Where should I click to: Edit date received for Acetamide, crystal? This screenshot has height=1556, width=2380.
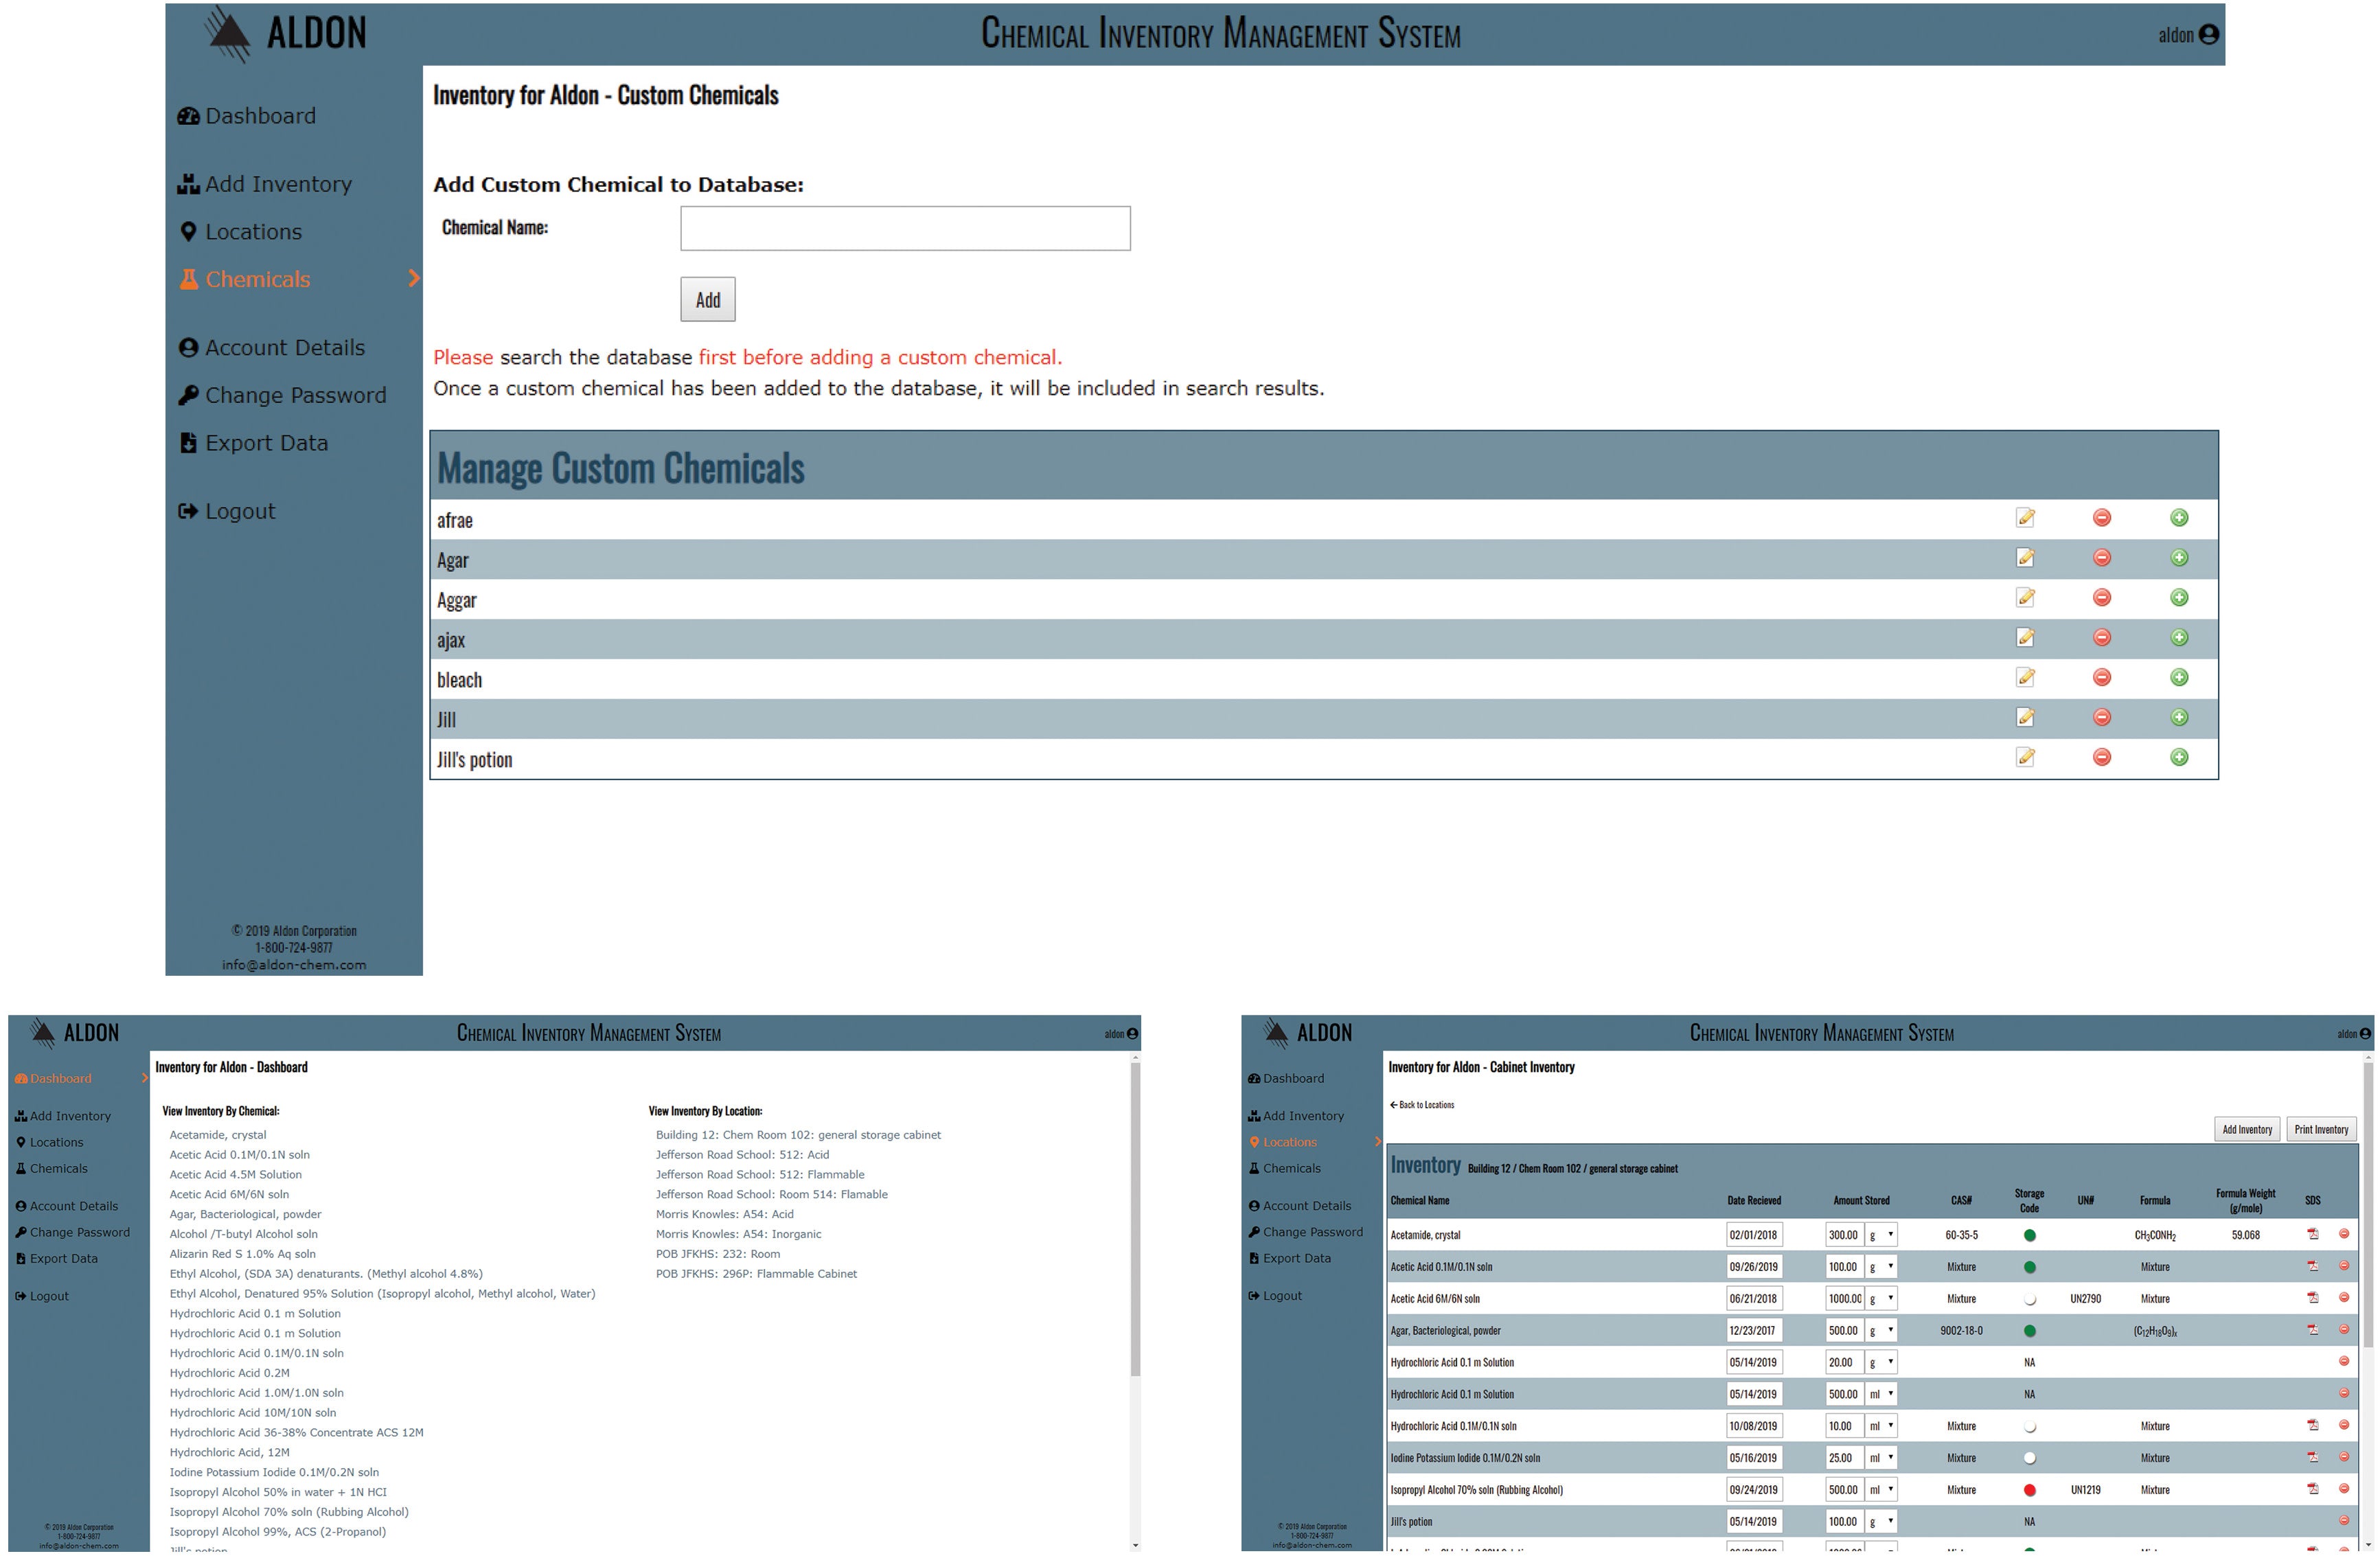point(1753,1235)
